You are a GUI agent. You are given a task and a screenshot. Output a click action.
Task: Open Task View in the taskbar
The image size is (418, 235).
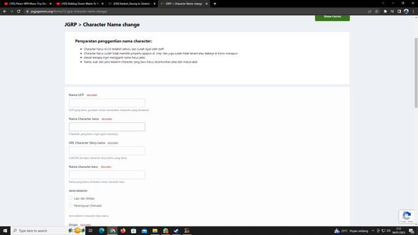91,230
